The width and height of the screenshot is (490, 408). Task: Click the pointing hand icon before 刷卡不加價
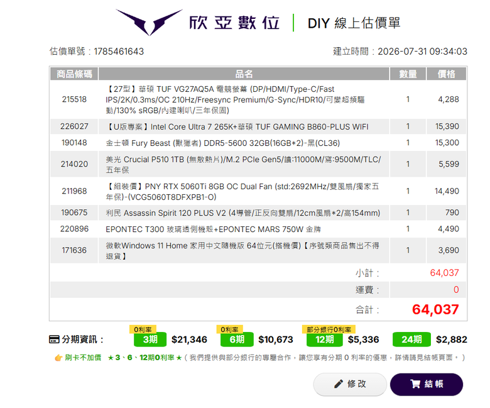pyautogui.click(x=58, y=358)
